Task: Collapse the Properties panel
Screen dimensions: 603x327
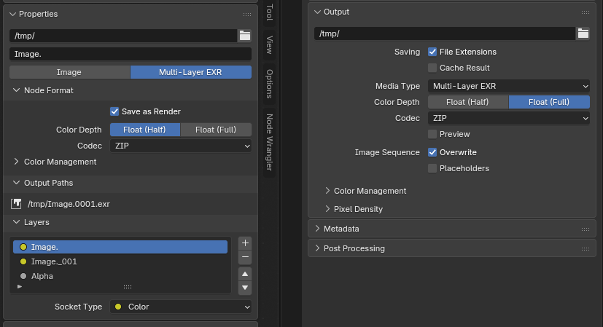Action: (12, 15)
